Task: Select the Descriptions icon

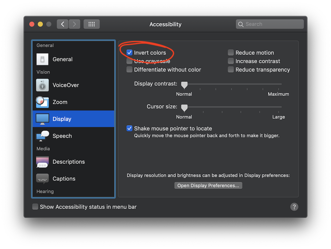Action: (42, 162)
